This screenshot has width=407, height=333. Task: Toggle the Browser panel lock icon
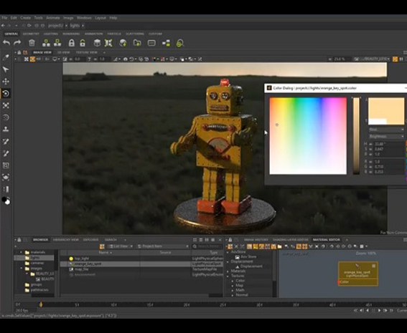coord(19,240)
